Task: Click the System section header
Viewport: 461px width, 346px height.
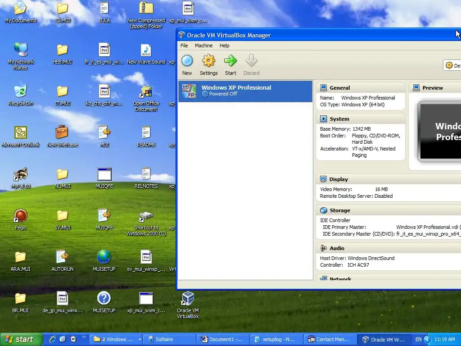Action: click(x=361, y=119)
